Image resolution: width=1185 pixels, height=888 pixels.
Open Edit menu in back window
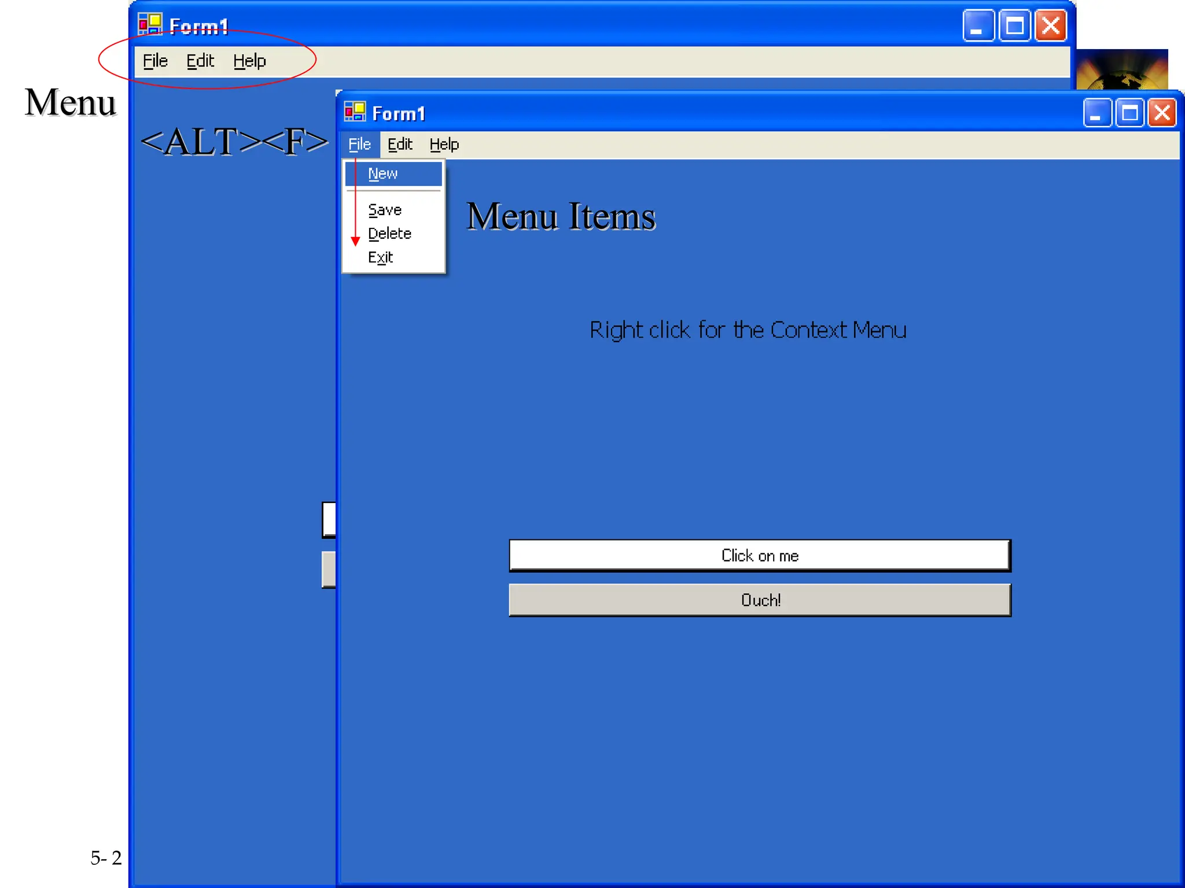click(x=200, y=61)
